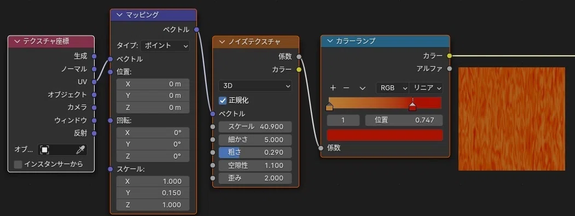Click the Mapping ベクトル output socket
The image size is (575, 216).
196,30
